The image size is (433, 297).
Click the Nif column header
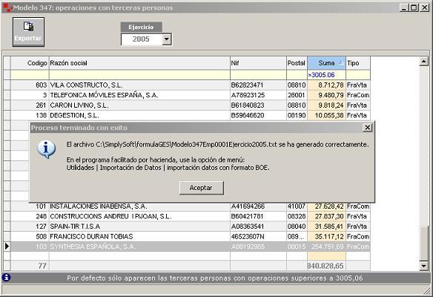258,63
